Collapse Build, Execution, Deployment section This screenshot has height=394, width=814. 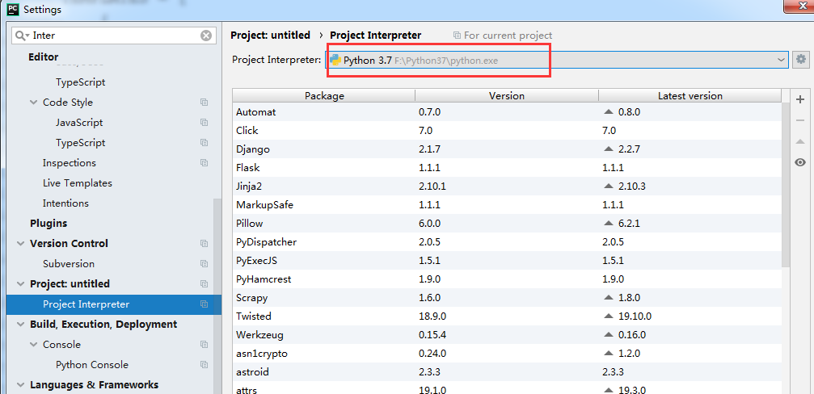21,325
